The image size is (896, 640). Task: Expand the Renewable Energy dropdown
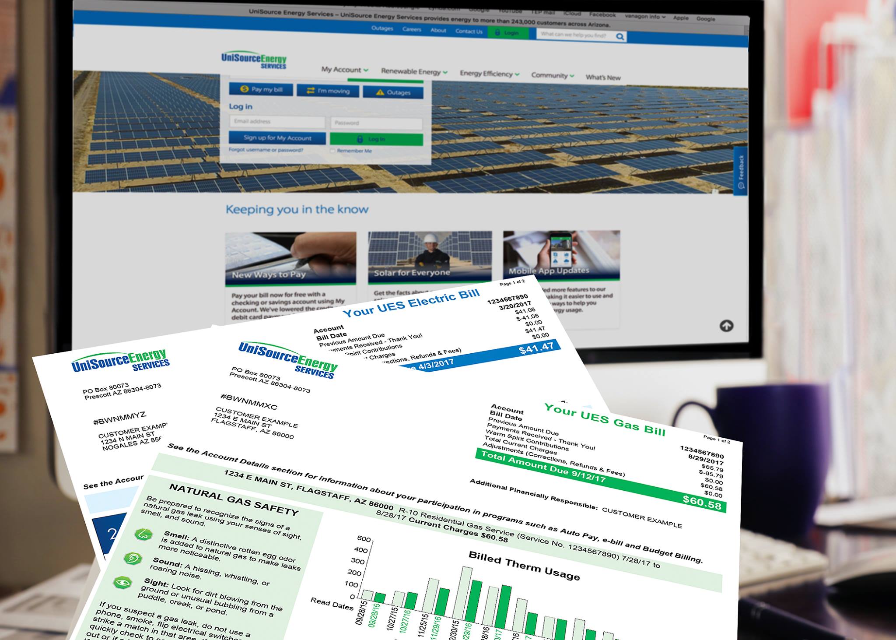click(414, 72)
